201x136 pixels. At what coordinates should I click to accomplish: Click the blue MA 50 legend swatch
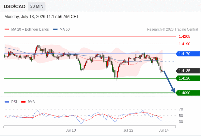point(55,30)
